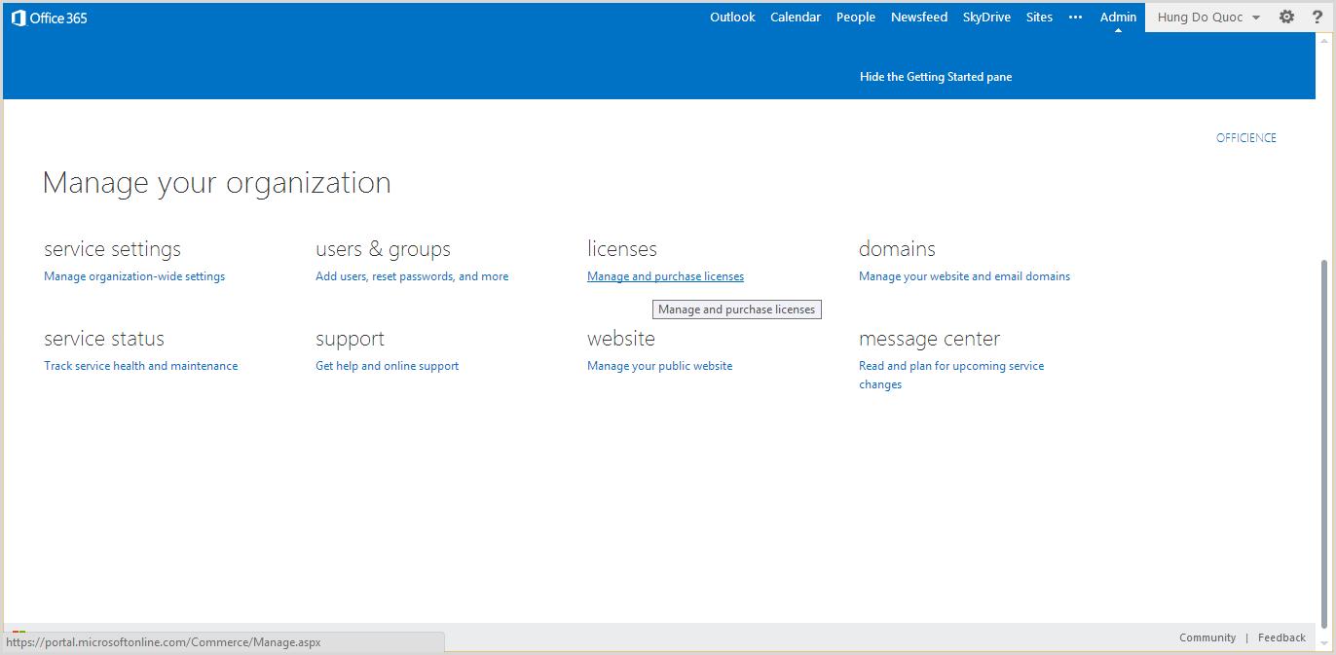Click the service status heading
Image resolution: width=1336 pixels, height=655 pixels.
[104, 339]
